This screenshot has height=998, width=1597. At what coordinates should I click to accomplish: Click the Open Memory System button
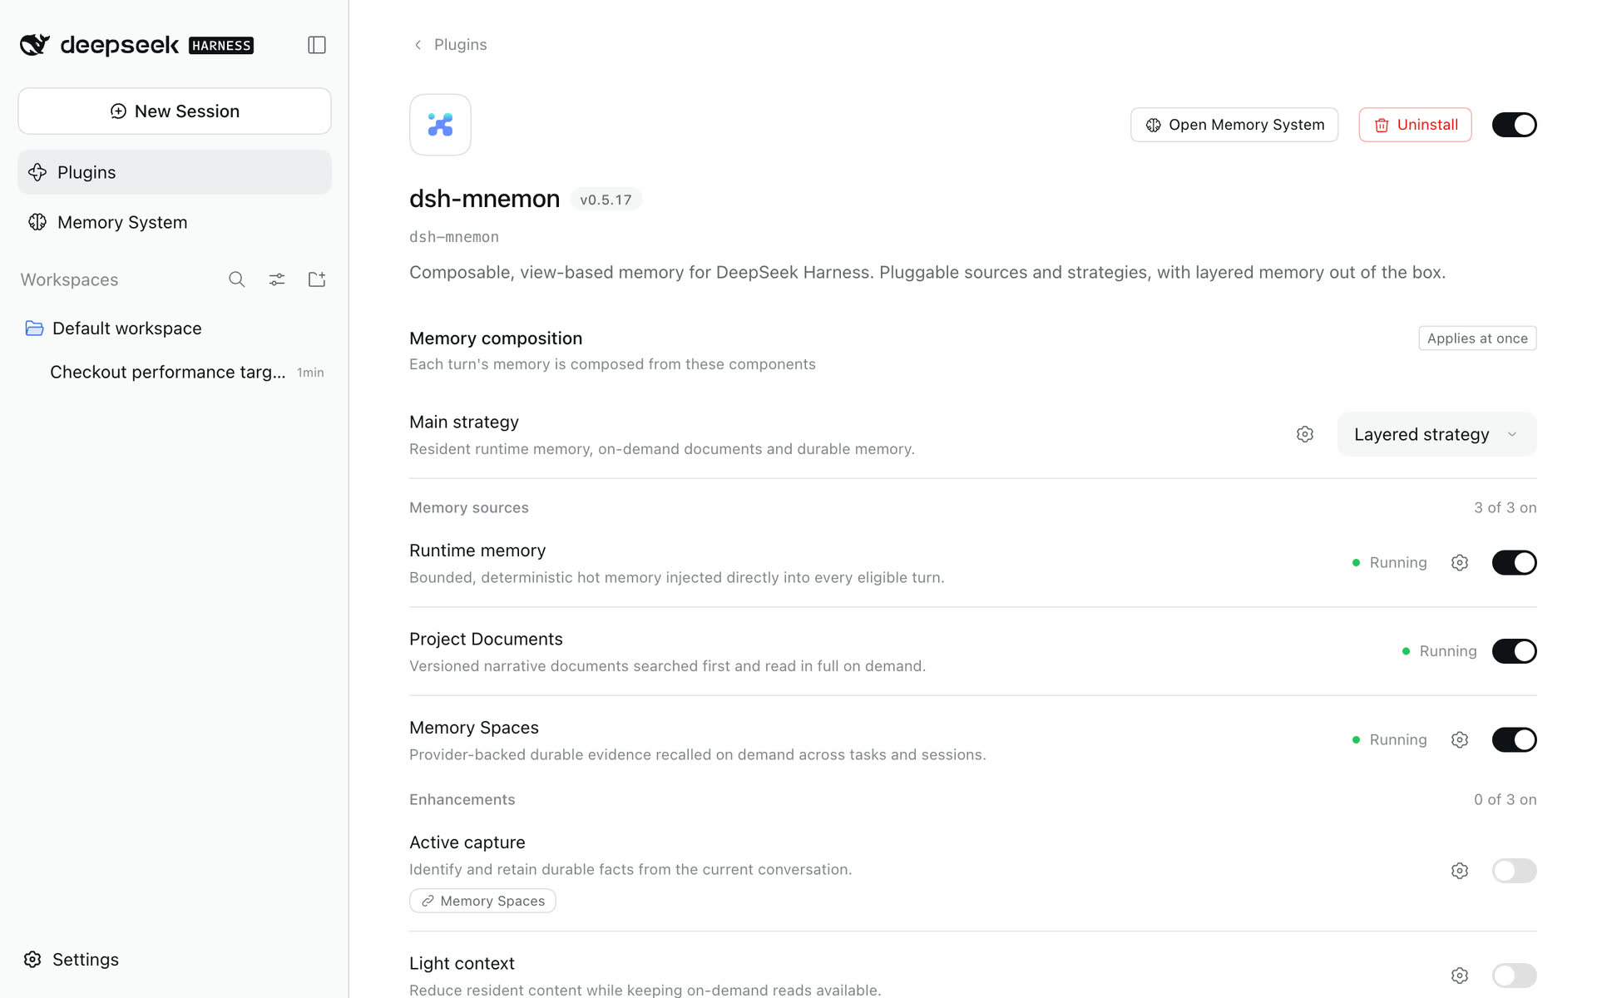click(1234, 125)
